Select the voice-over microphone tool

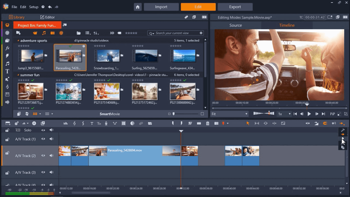107,123
